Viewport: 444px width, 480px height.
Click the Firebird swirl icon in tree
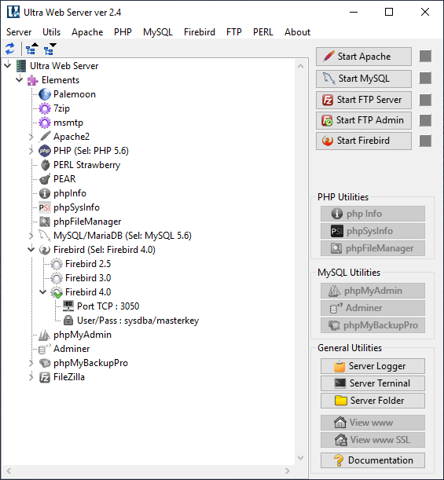(45, 250)
